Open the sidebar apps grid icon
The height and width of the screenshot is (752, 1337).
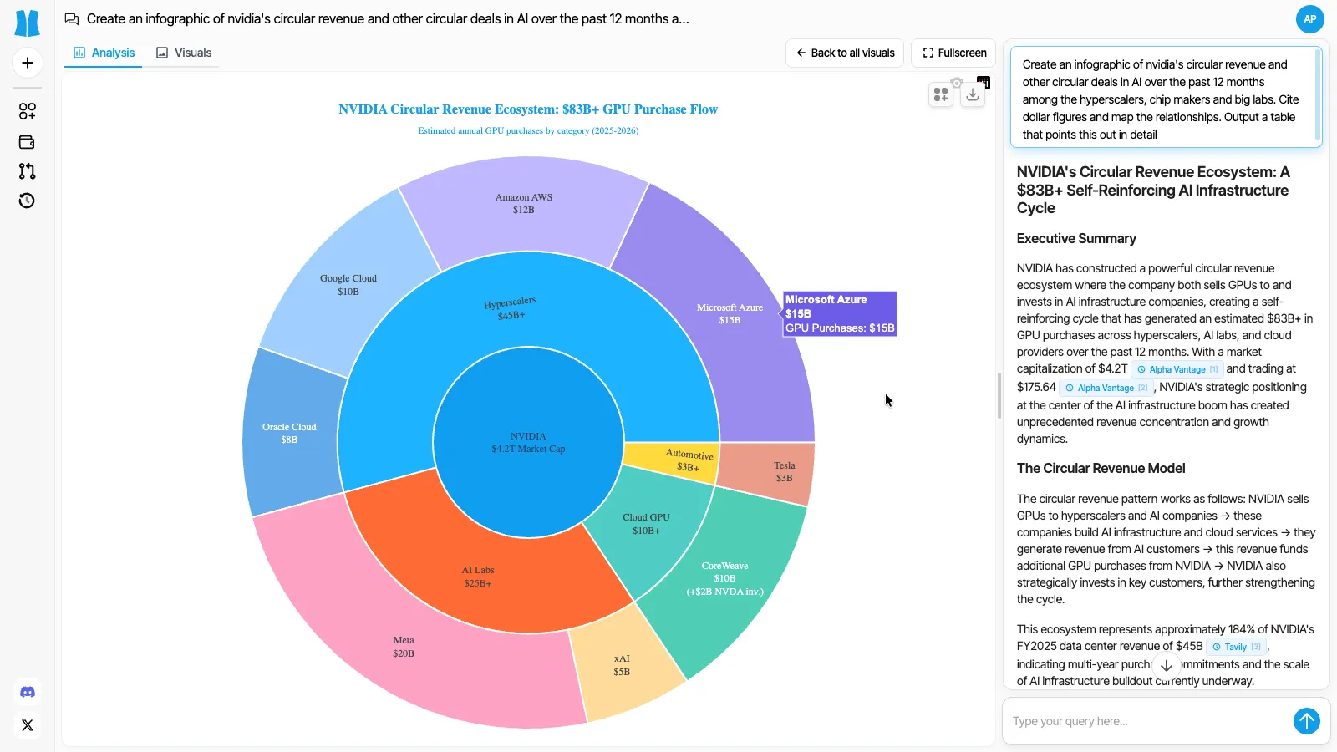[x=27, y=111]
